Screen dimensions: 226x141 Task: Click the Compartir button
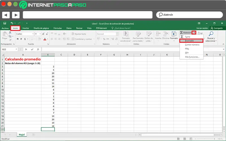pyautogui.click(x=217, y=28)
